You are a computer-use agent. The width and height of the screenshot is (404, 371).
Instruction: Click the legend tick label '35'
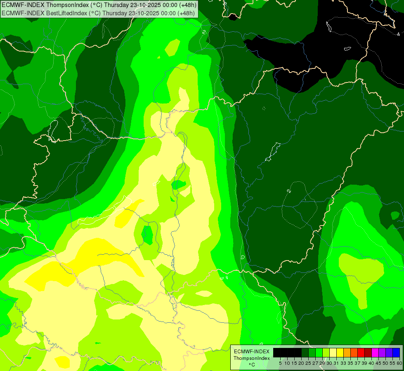click(x=350, y=363)
